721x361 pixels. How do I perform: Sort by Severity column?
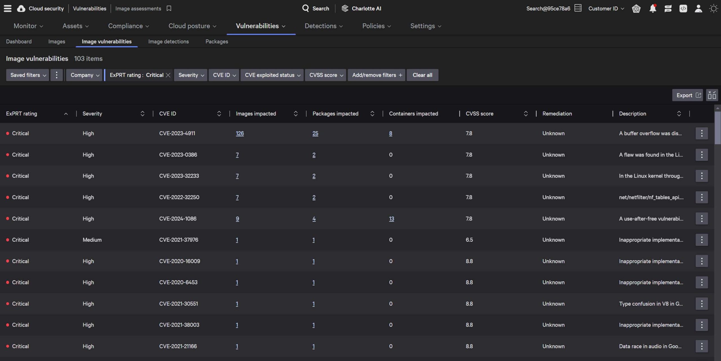click(142, 113)
